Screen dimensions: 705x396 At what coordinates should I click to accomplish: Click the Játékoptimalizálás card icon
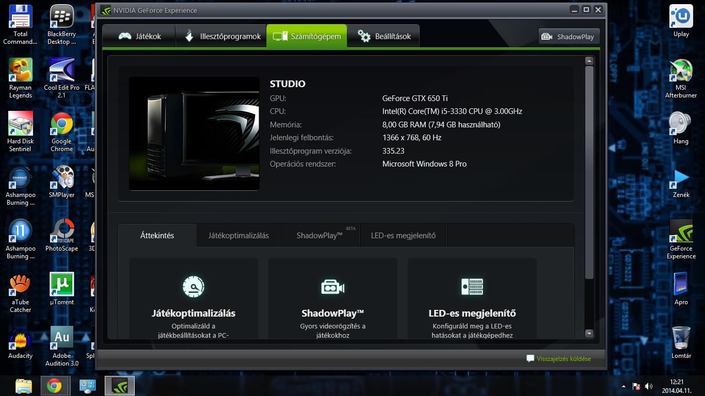coord(194,287)
